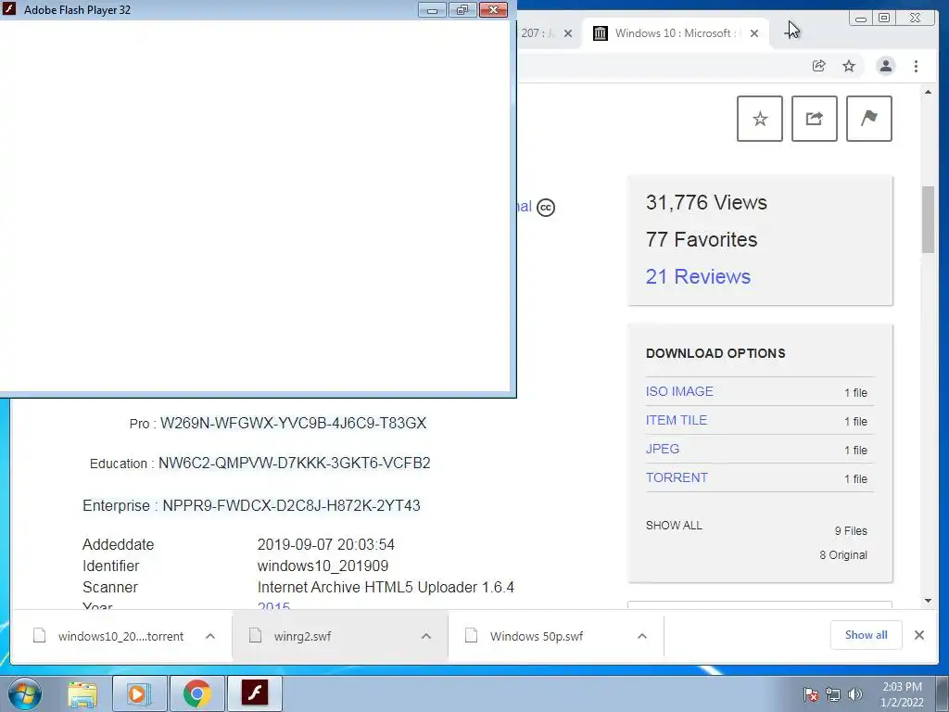Click the ITEM TILE download option
Image resolution: width=949 pixels, height=712 pixels.
click(676, 420)
